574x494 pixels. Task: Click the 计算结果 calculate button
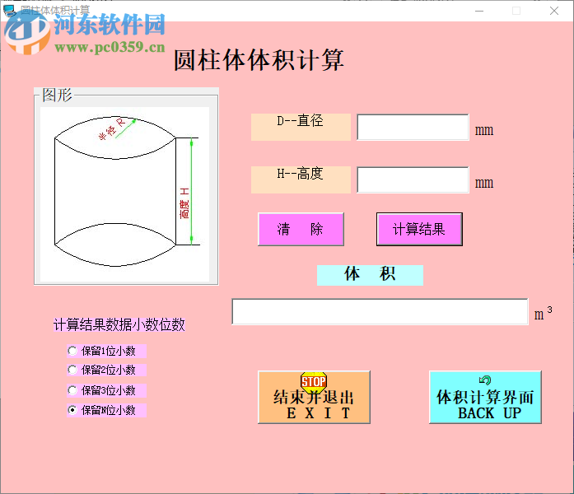tap(419, 229)
